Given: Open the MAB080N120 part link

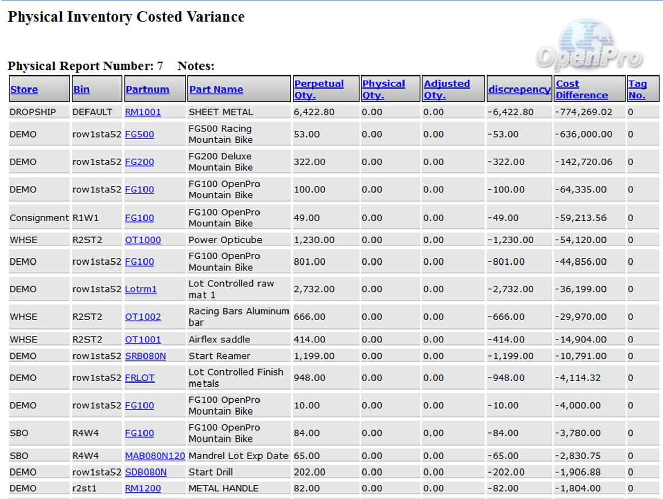Looking at the screenshot, I should [x=155, y=456].
